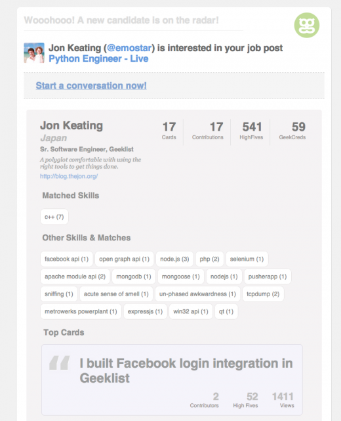Click the apache module api (2) tag
This screenshot has width=341, height=421.
click(x=75, y=277)
